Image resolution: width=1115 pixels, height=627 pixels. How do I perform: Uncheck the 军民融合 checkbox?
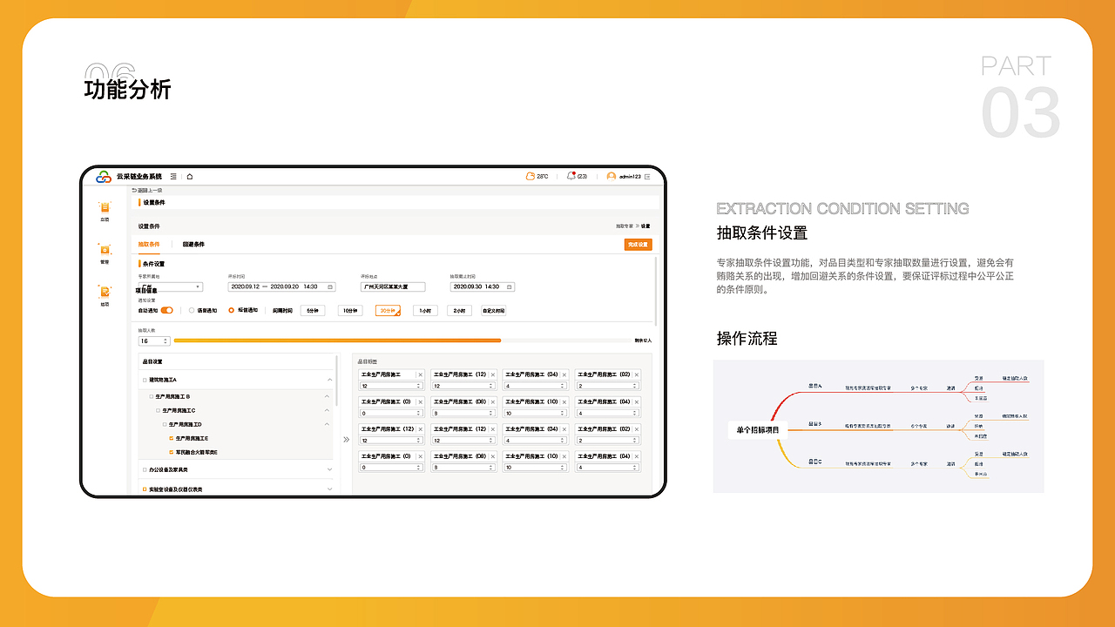pos(171,452)
